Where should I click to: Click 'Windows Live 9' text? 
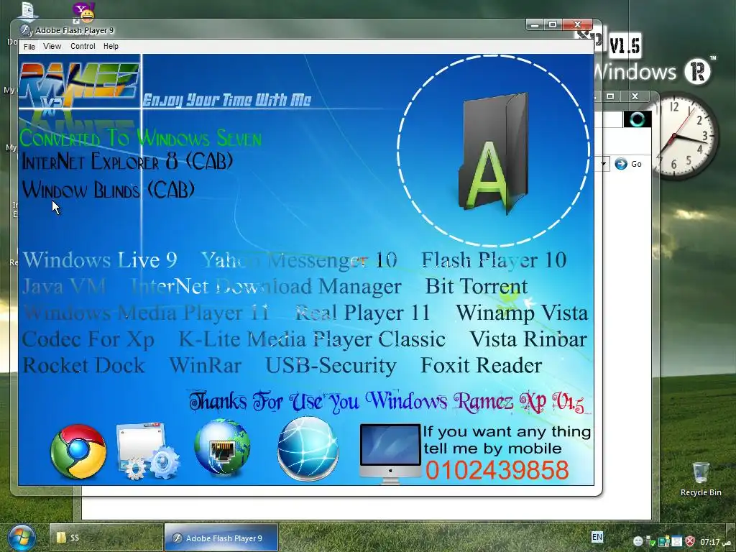click(100, 259)
